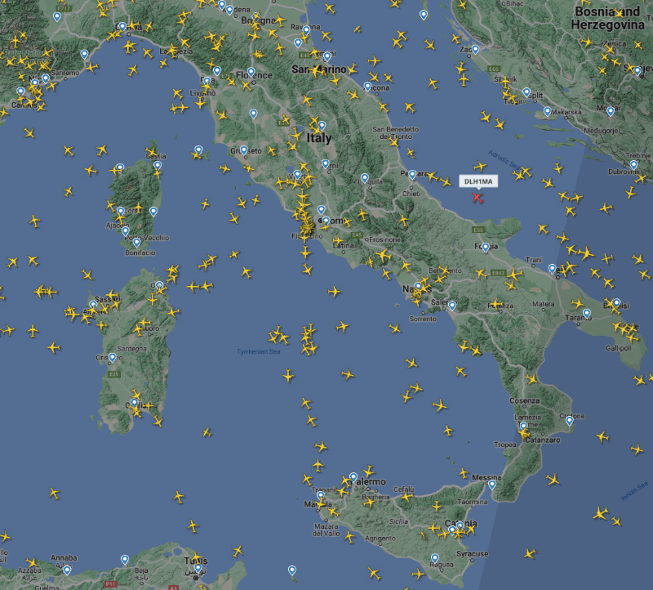Screen dimensions: 653x590
Task: Open the Crotone airport marker
Action: (x=569, y=421)
